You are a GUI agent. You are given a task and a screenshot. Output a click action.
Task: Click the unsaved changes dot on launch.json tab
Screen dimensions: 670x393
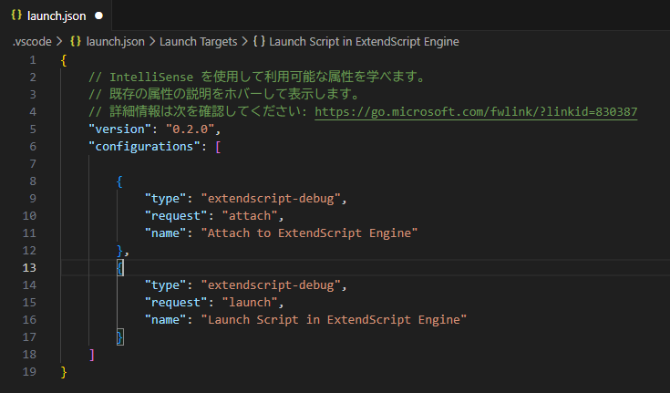click(98, 16)
